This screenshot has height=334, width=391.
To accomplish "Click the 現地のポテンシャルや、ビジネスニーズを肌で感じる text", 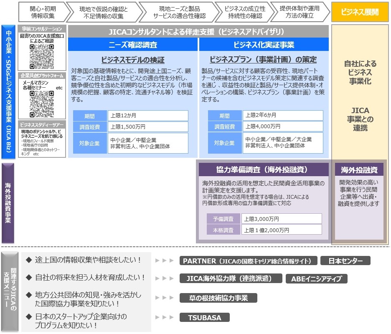I will [x=42, y=134].
